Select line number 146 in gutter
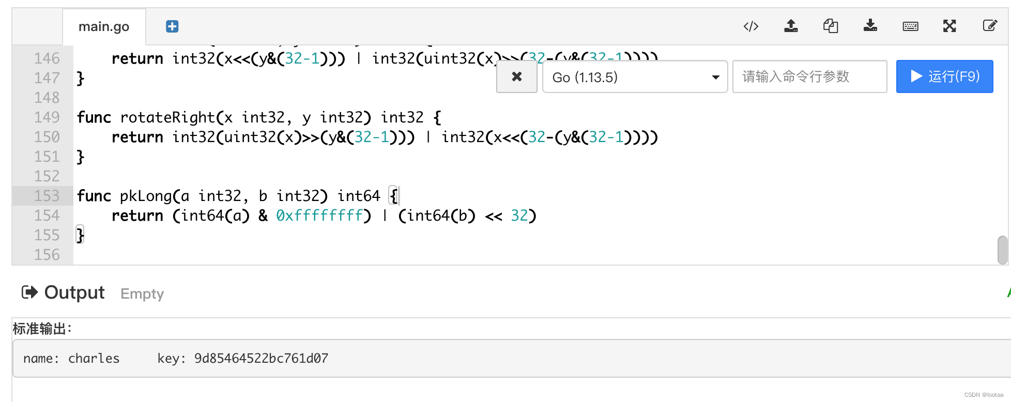This screenshot has height=402, width=1011. click(47, 58)
